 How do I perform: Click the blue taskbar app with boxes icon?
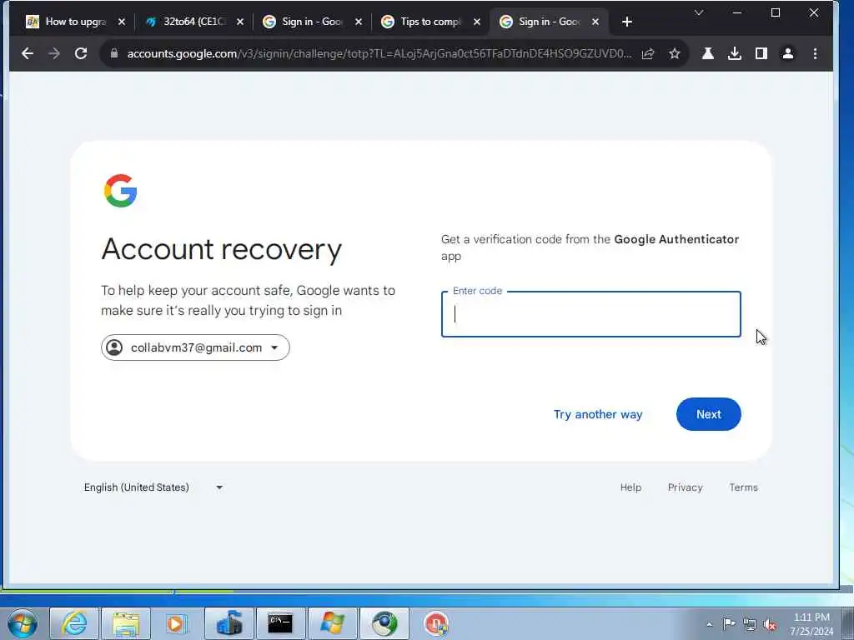pyautogui.click(x=229, y=623)
